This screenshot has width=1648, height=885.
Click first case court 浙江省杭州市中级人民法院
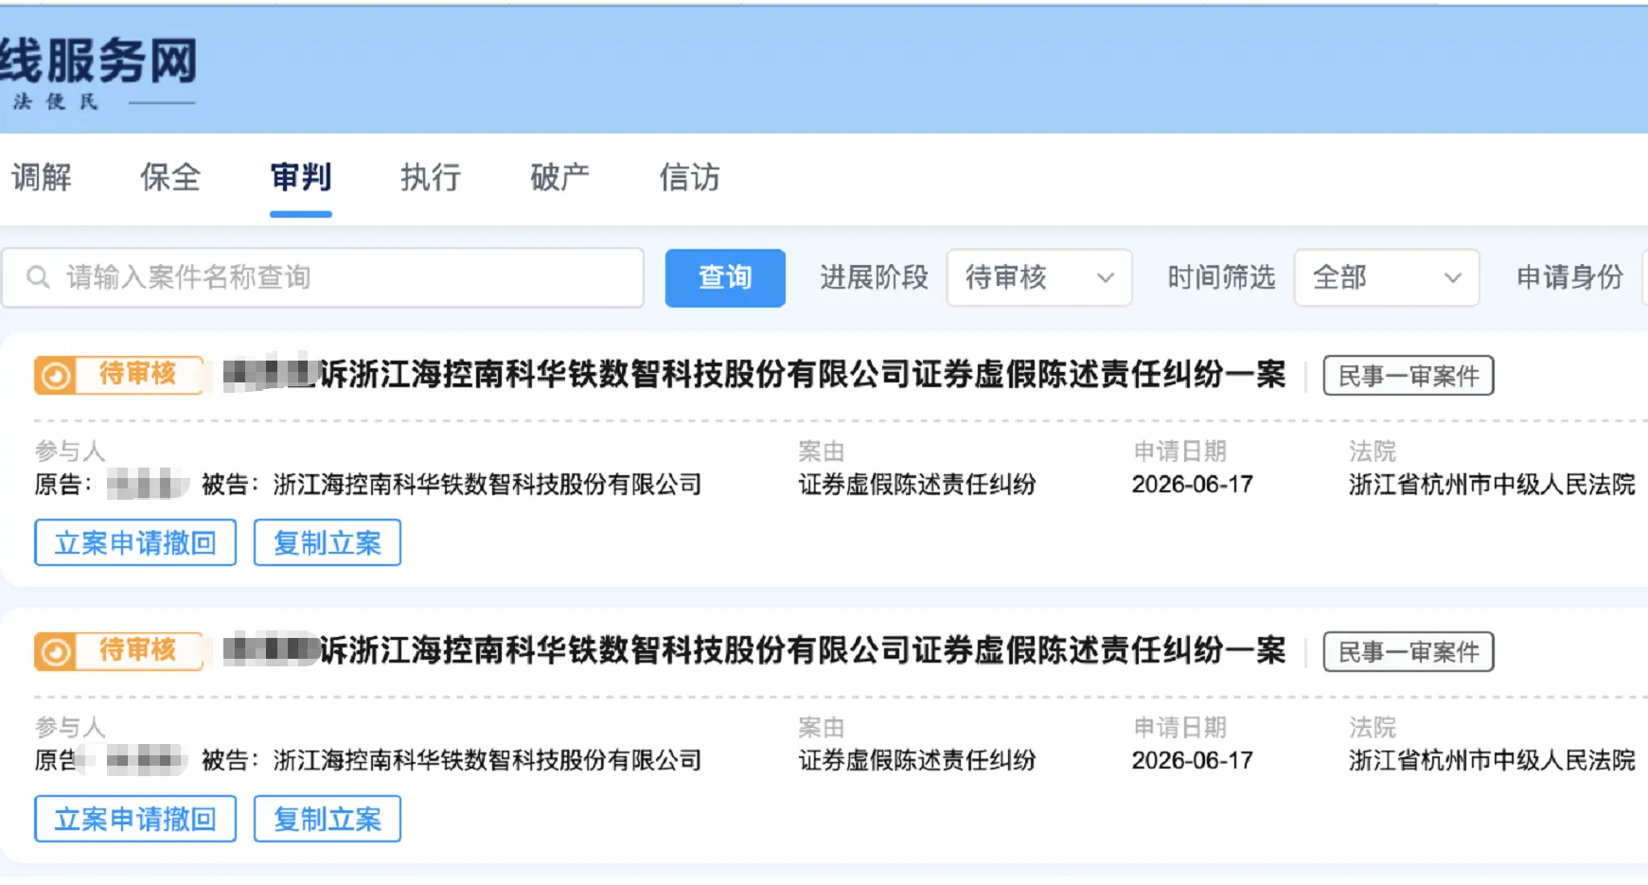pos(1492,485)
